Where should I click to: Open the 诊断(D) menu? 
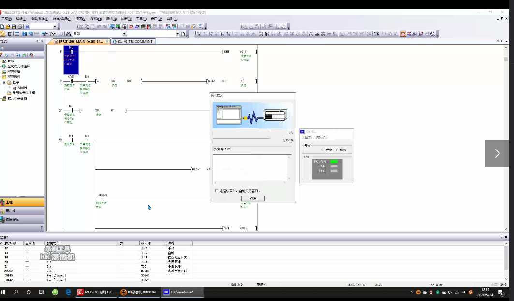pos(126,19)
